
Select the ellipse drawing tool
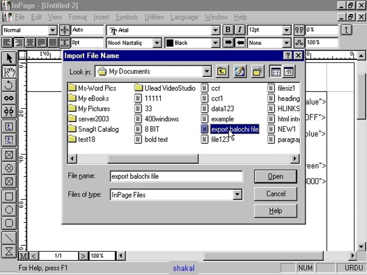click(x=9, y=210)
